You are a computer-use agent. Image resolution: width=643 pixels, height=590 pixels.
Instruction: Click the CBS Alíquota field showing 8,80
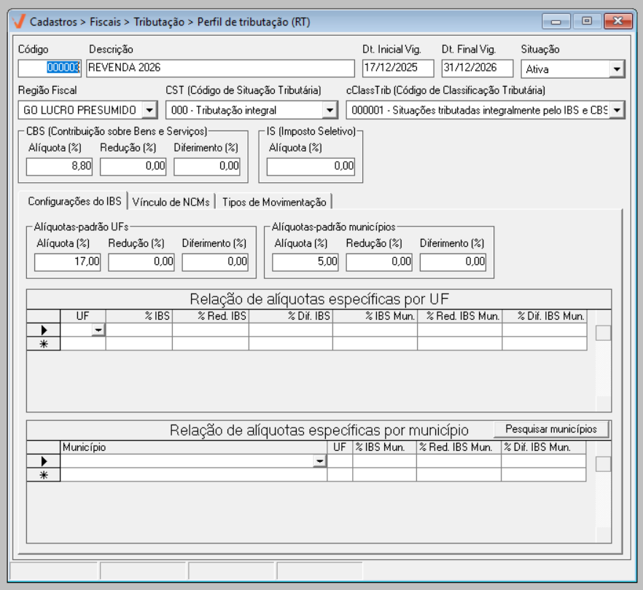pyautogui.click(x=59, y=167)
